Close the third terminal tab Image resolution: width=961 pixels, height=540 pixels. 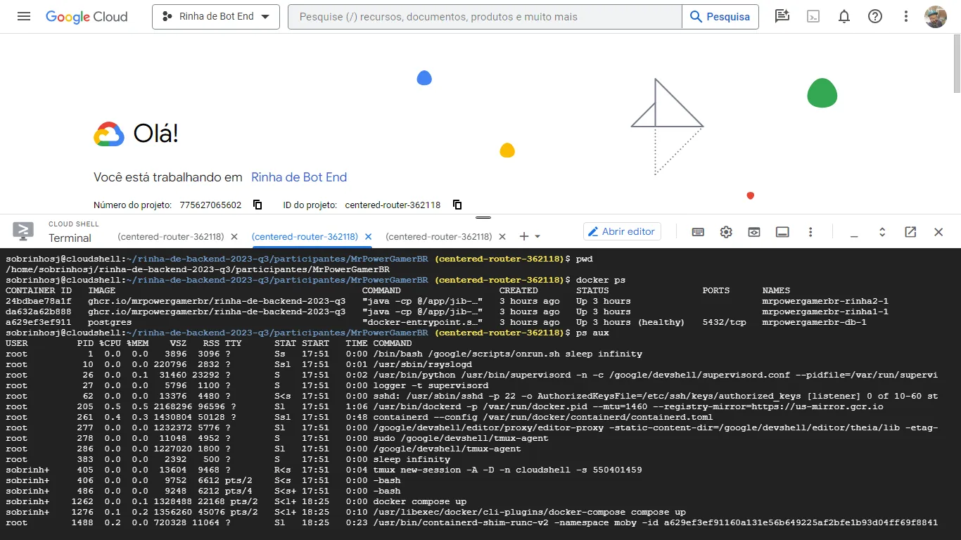pyautogui.click(x=502, y=237)
